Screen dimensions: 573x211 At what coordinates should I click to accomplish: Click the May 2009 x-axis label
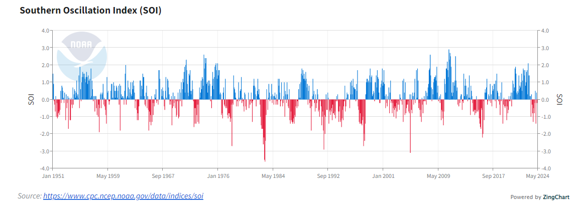[x=438, y=176]
